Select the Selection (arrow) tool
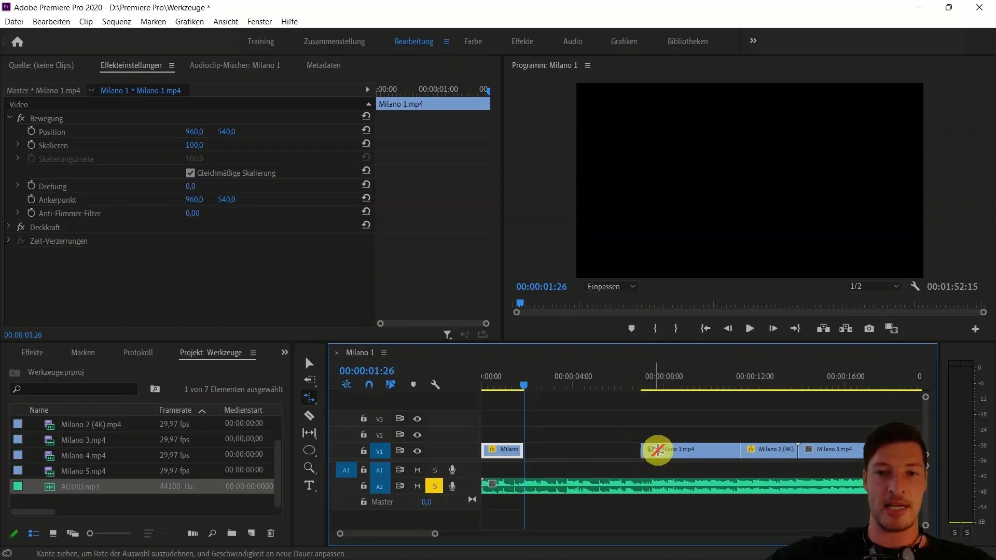Screen dimensions: 996x560 (x=309, y=363)
